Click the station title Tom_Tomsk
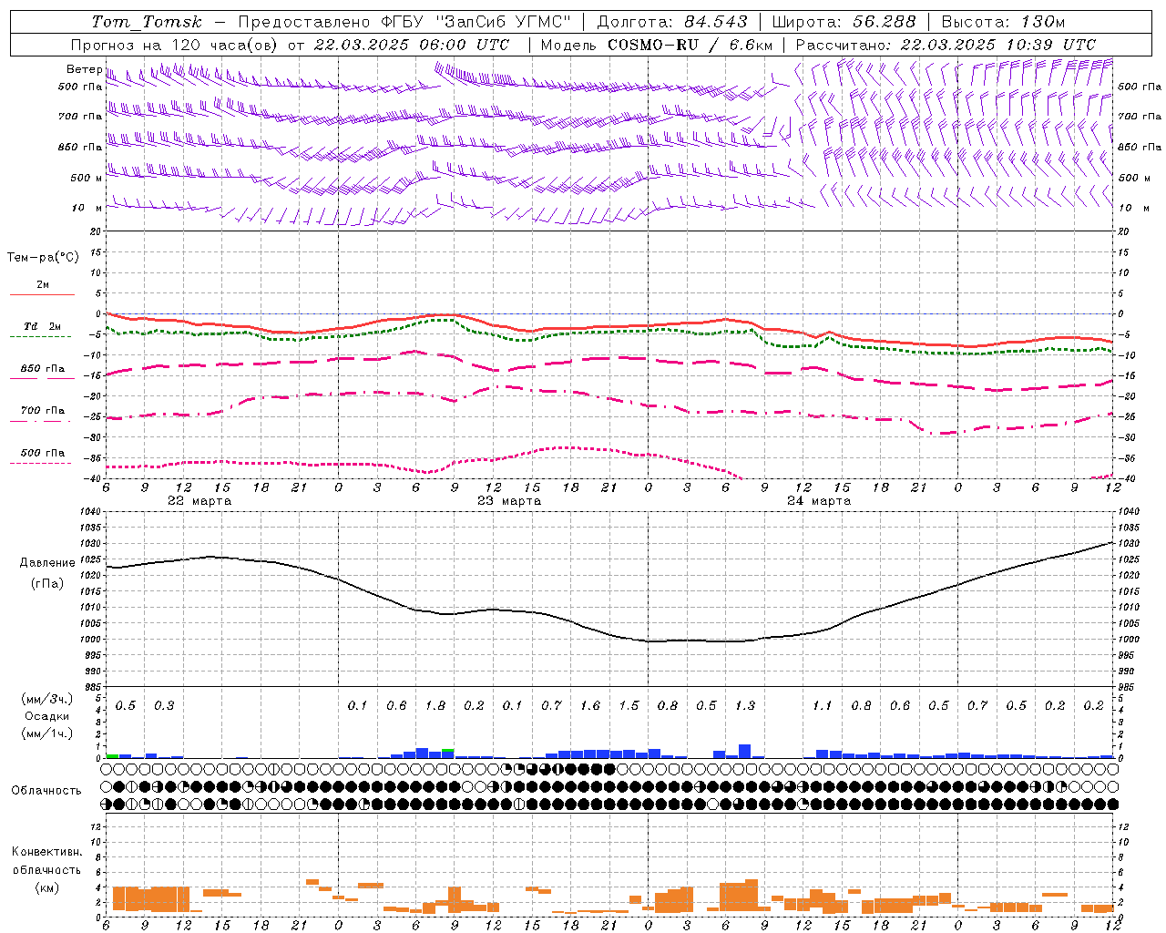Screen dimensions: 1166x933 (147, 22)
